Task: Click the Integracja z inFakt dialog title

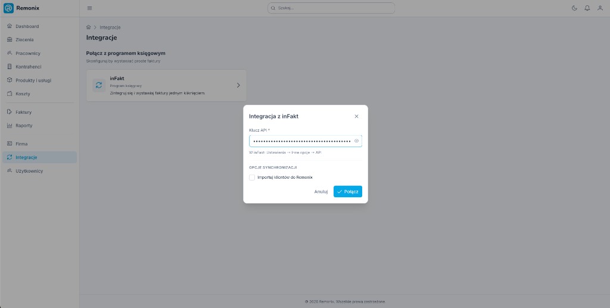Action: (273, 116)
